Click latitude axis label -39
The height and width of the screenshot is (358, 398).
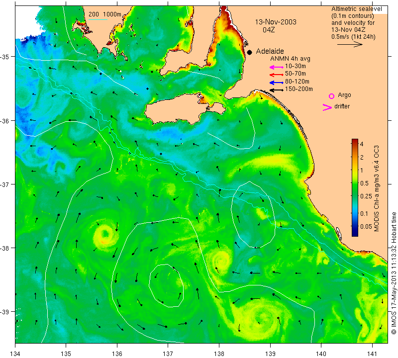pyautogui.click(x=5, y=312)
